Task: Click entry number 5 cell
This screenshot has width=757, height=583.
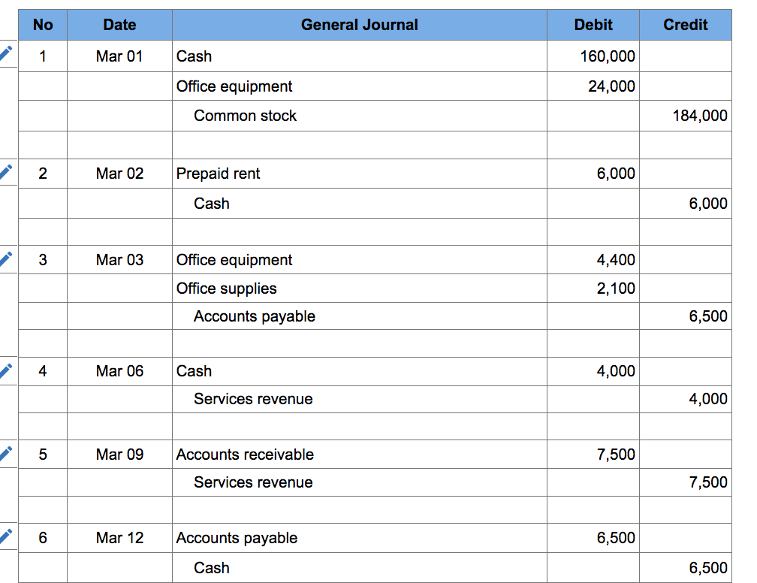Action: (43, 455)
